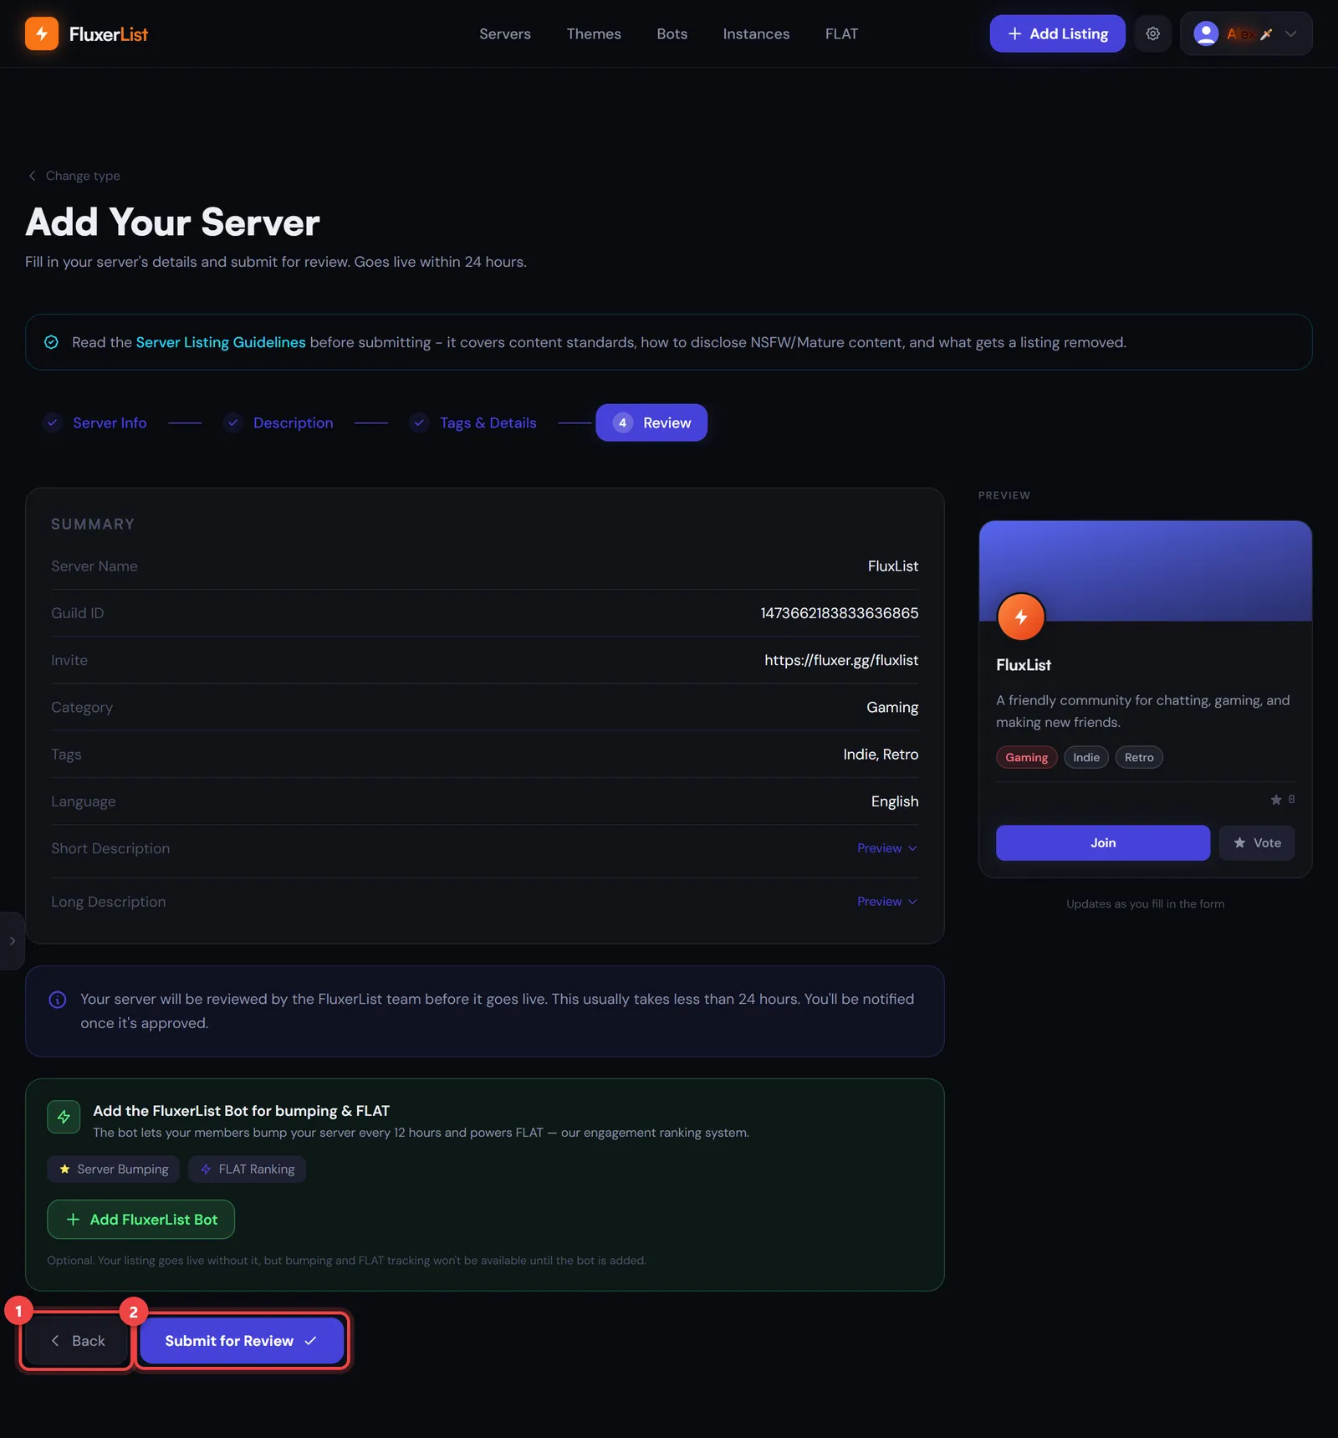1338x1438 pixels.
Task: Click the Back button
Action: click(76, 1341)
